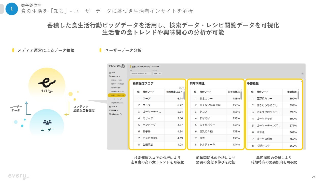Viewport: 326px width, 183px height.
Task: Click the タコス keyword cell
Action: click(x=203, y=112)
